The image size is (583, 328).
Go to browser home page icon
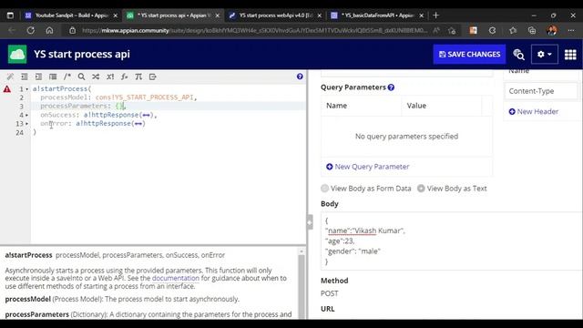click(49, 30)
